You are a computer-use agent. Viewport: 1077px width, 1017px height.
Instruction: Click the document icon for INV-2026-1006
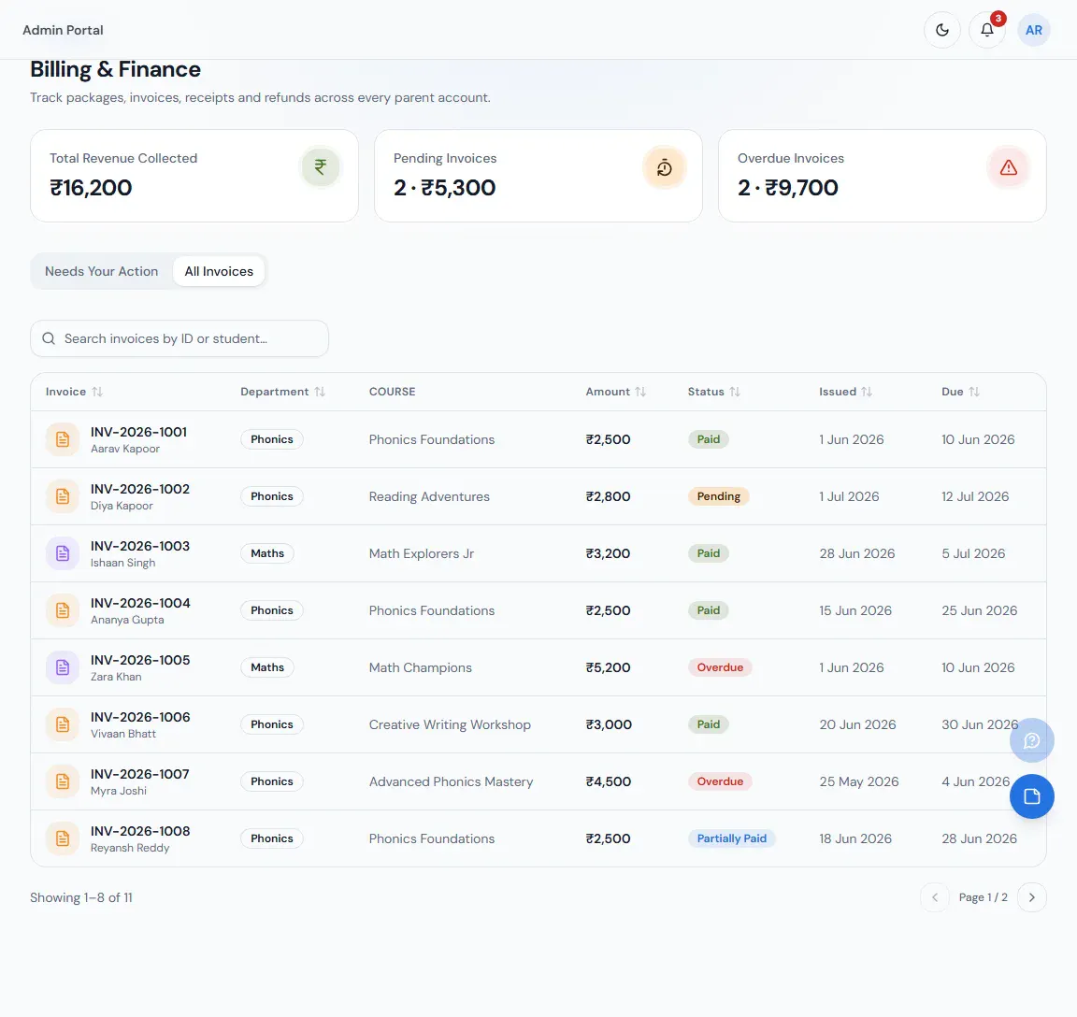coord(63,724)
